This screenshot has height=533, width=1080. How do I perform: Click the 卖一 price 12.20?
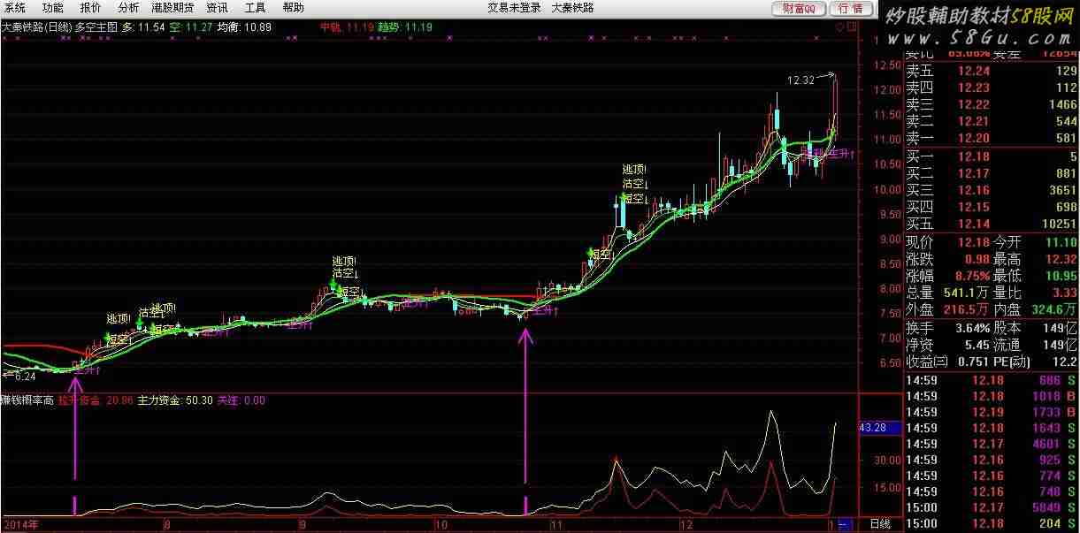click(x=974, y=138)
